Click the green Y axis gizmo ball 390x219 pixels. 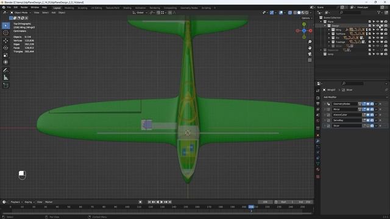coord(304,24)
